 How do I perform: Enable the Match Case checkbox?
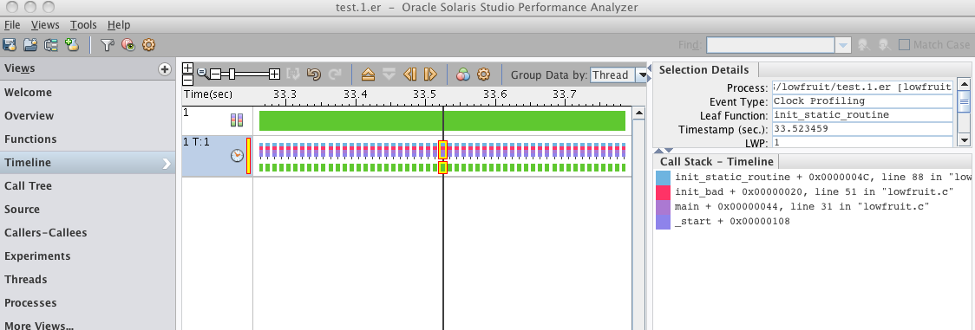point(904,45)
